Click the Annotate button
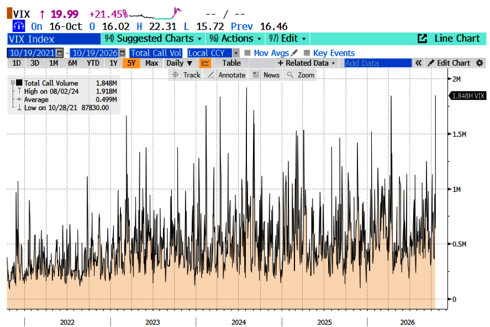Viewport: 490px width, 327px height. (226, 75)
